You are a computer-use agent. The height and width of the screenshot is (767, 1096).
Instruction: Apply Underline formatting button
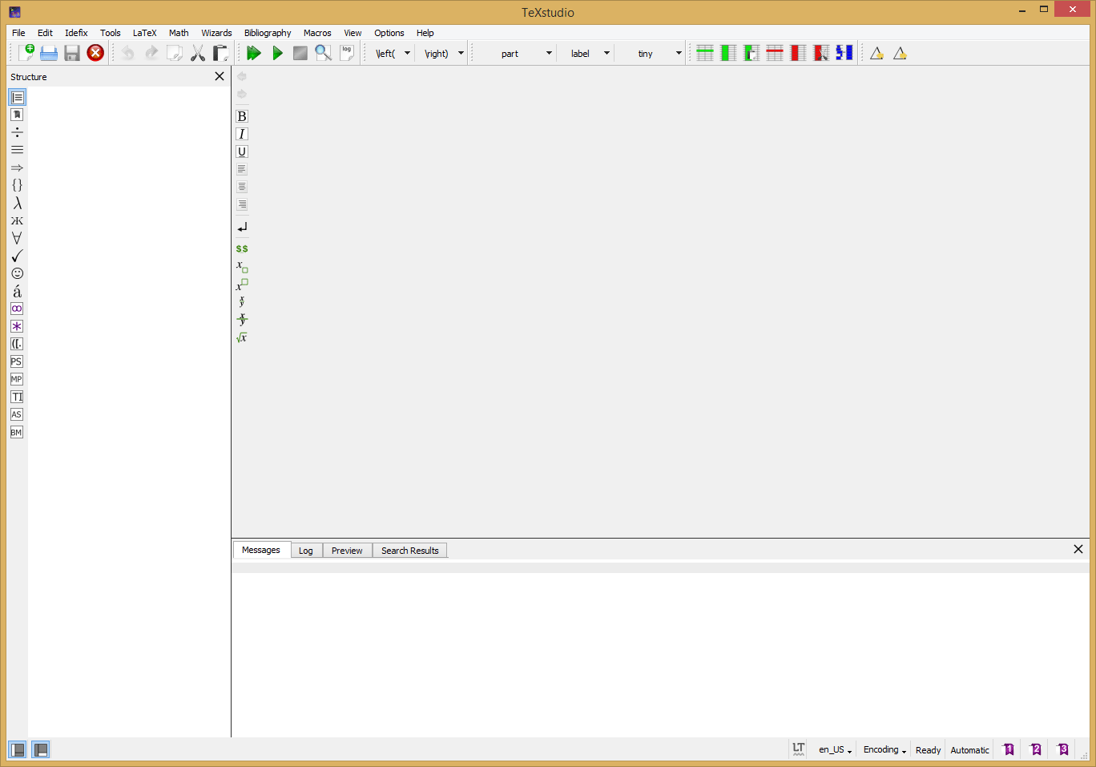[x=242, y=151]
